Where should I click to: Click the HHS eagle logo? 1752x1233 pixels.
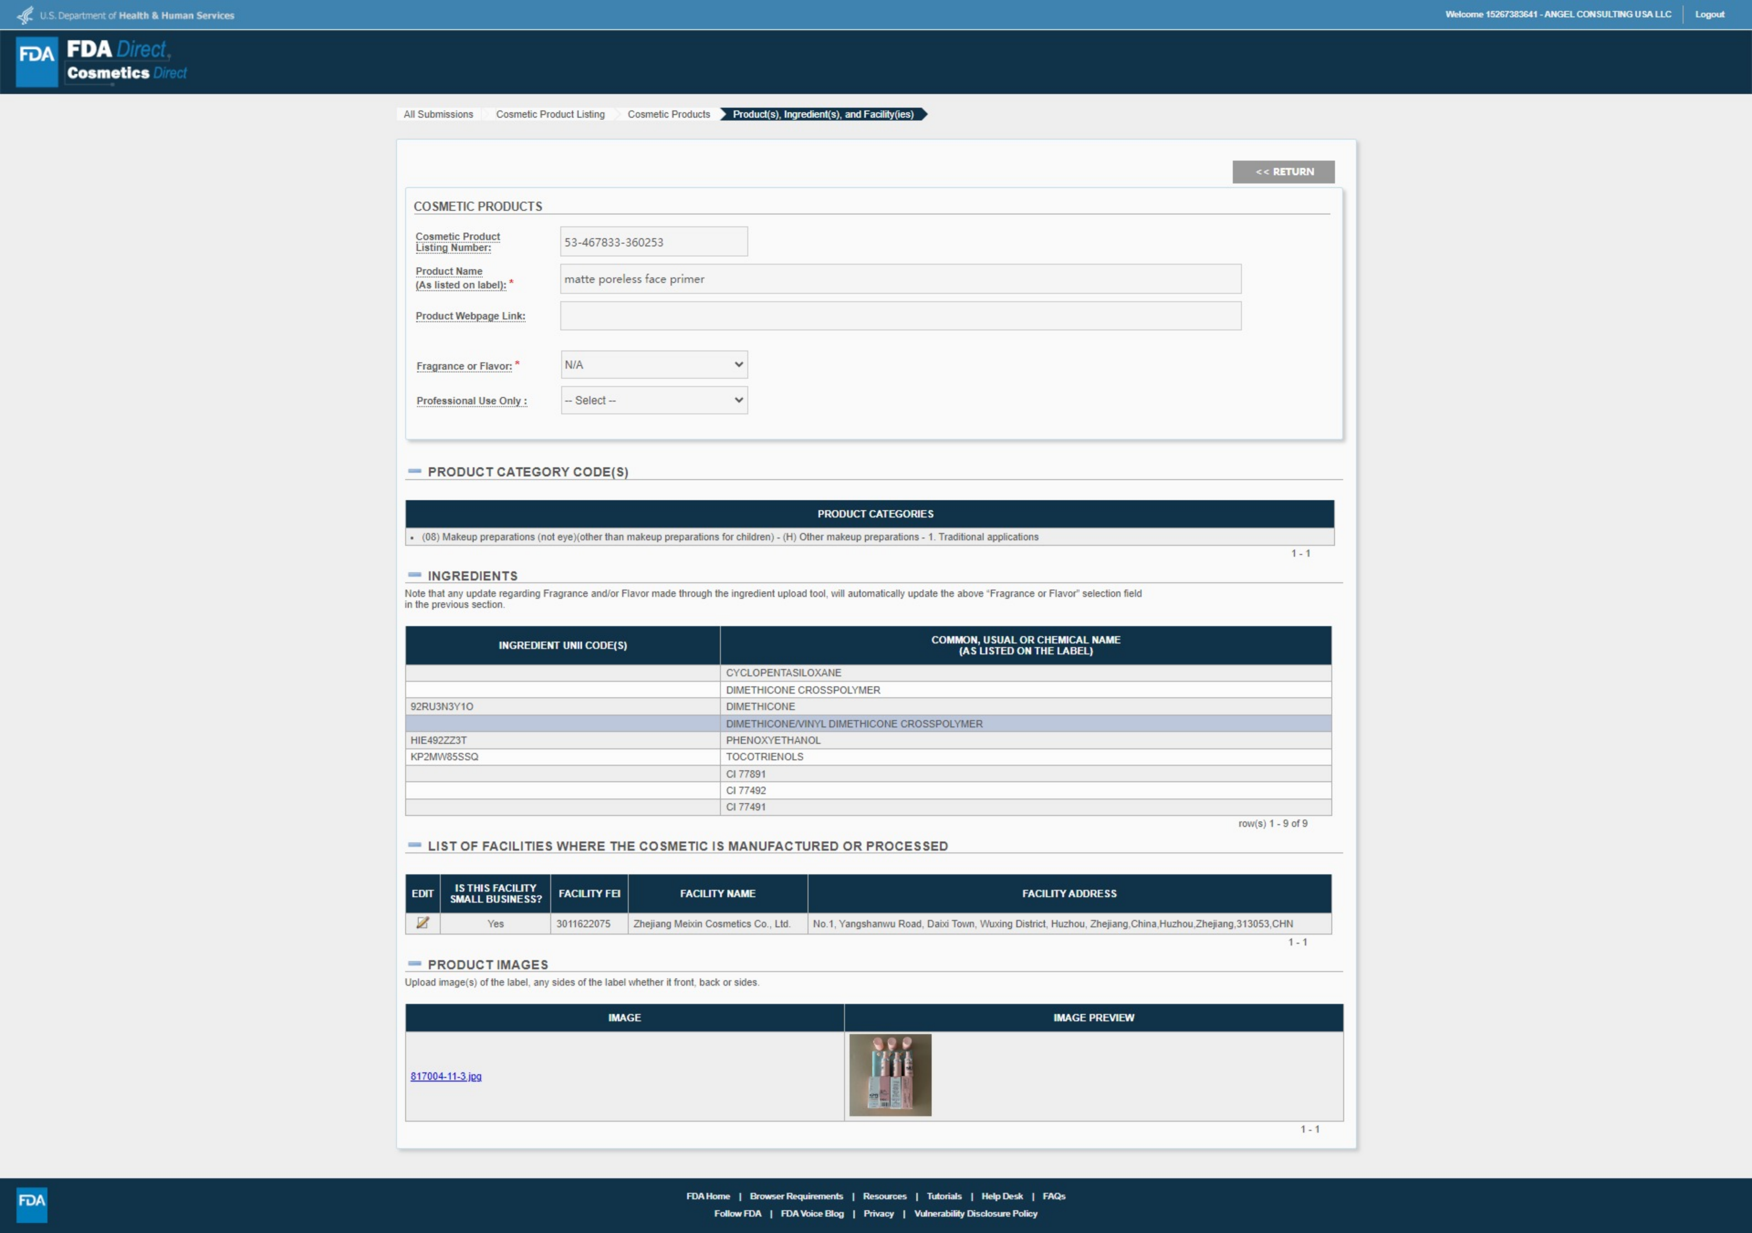coord(25,15)
